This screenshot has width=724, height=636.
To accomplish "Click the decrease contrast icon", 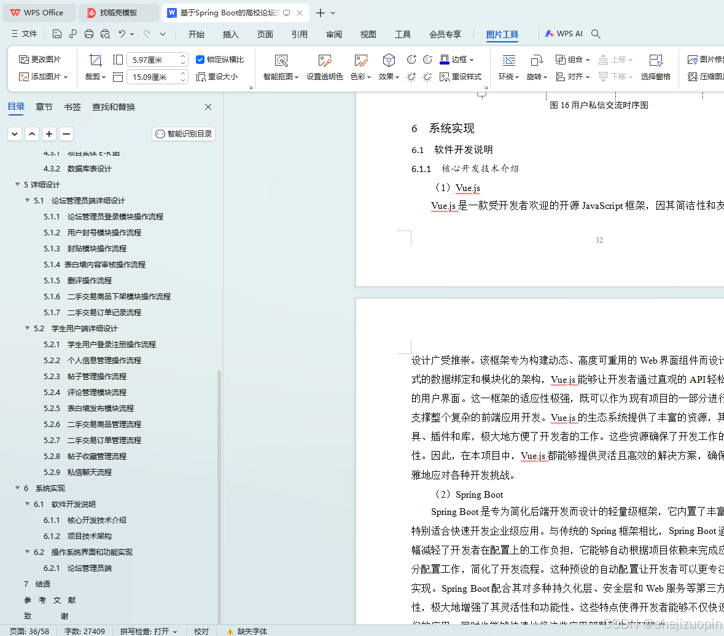I will [x=427, y=60].
